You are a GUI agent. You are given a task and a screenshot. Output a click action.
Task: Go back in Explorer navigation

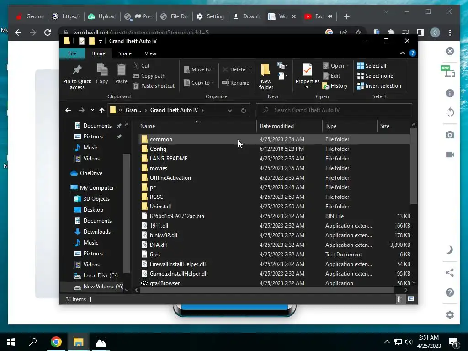coord(68,110)
